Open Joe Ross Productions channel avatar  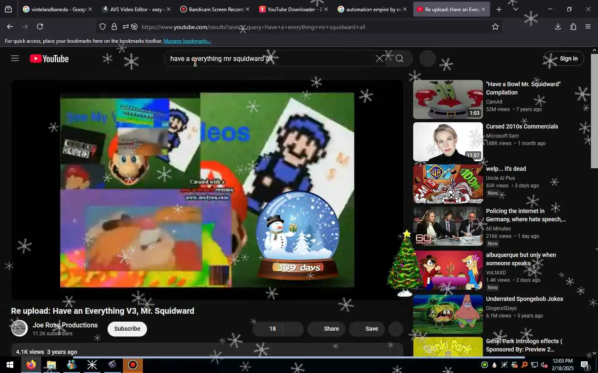(19, 328)
